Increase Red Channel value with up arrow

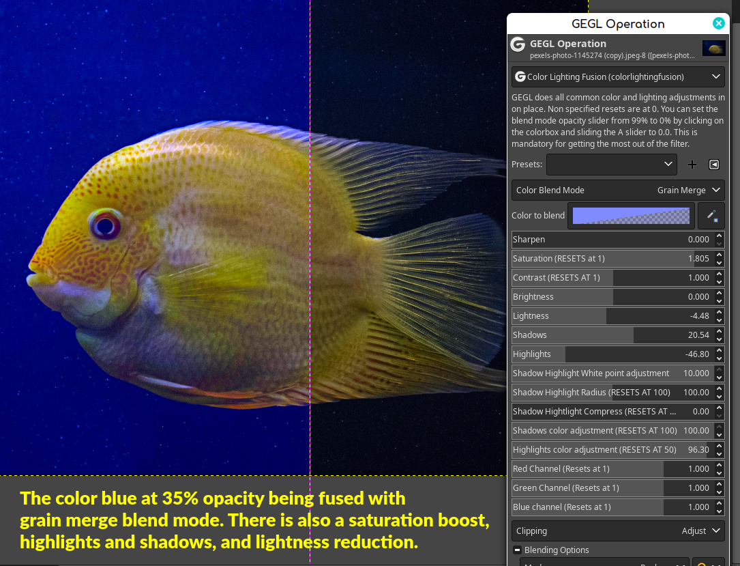720,465
